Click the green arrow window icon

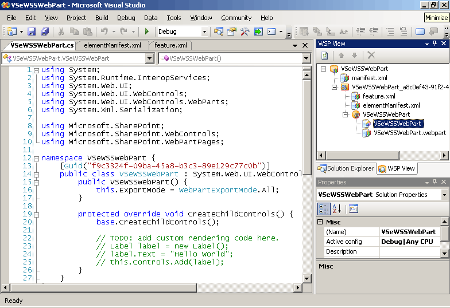[258, 31]
